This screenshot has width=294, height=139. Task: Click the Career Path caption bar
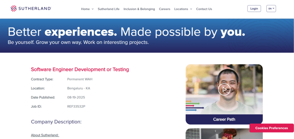pos(224,119)
